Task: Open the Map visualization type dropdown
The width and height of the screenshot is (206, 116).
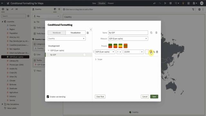Action: (46, 16)
